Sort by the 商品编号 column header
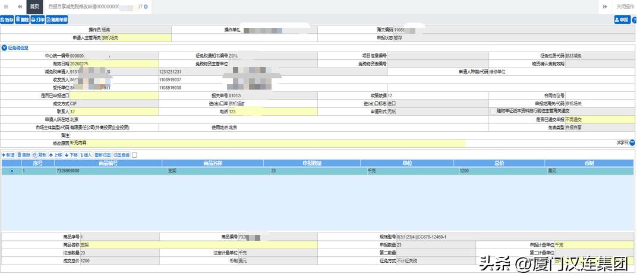 tap(108, 163)
